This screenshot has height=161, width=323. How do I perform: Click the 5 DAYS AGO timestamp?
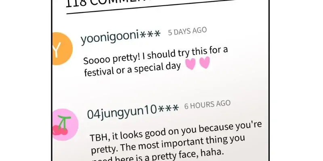point(187,31)
